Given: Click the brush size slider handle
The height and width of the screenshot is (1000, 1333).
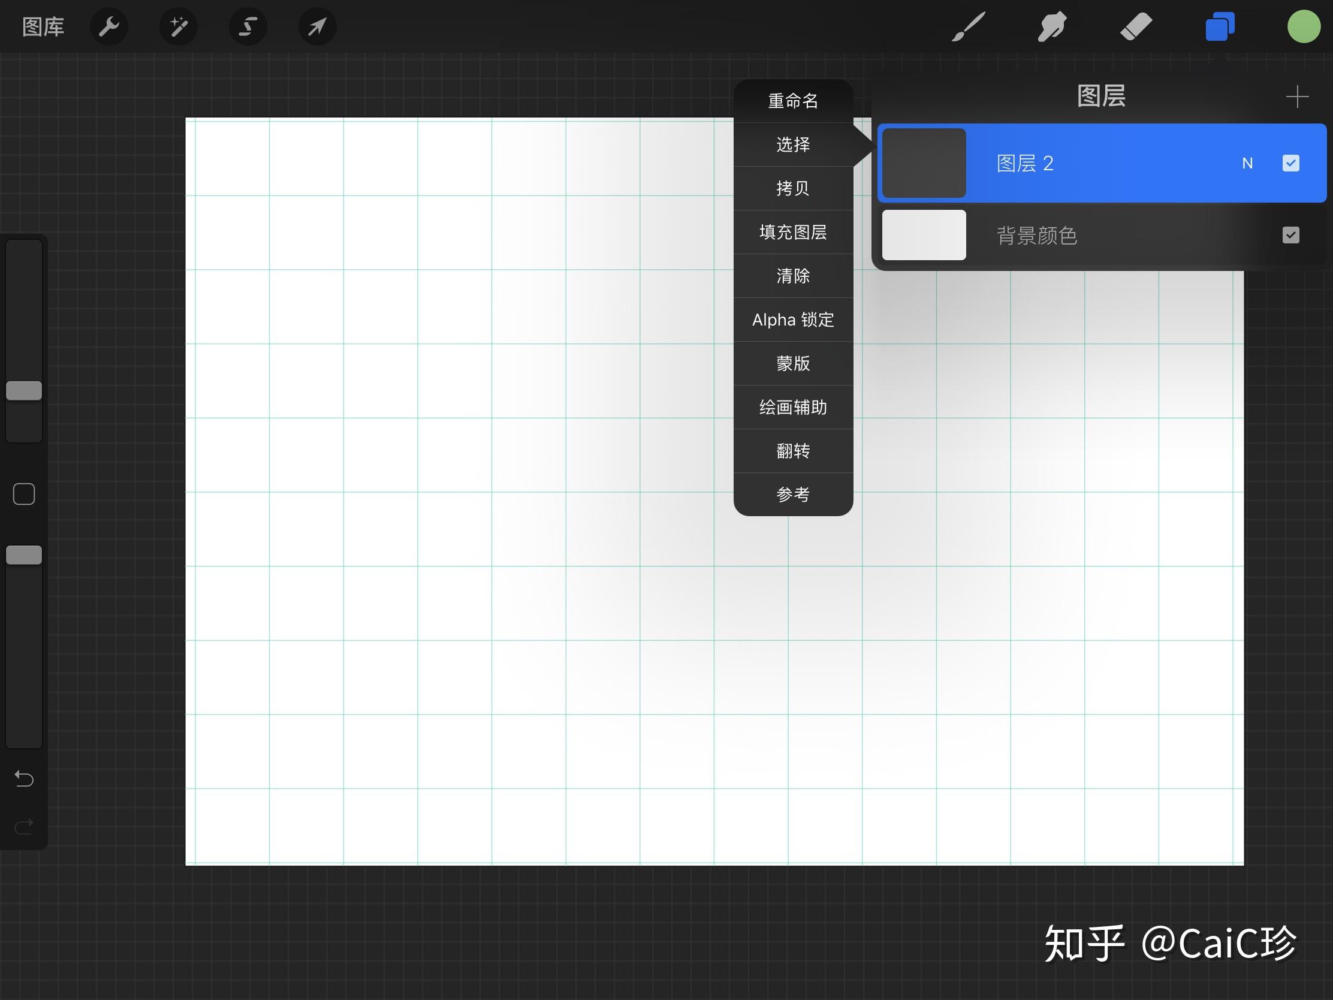Looking at the screenshot, I should pyautogui.click(x=24, y=391).
